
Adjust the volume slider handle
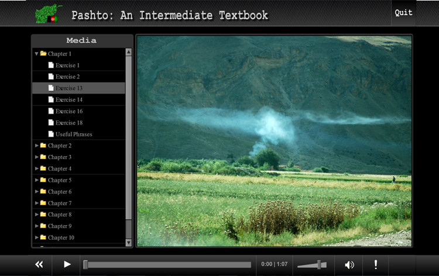(319, 264)
